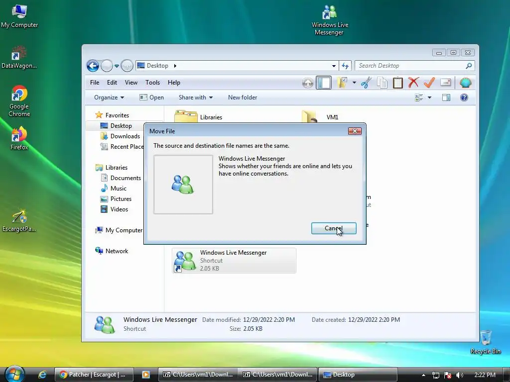The width and height of the screenshot is (510, 382).
Task: Click New folder in the command bar
Action: coord(243,97)
